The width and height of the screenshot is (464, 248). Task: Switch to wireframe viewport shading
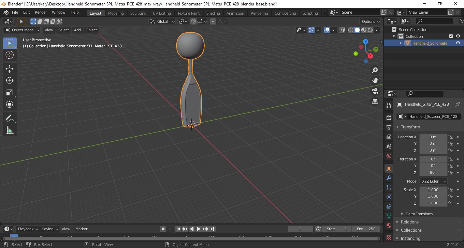tap(351, 30)
